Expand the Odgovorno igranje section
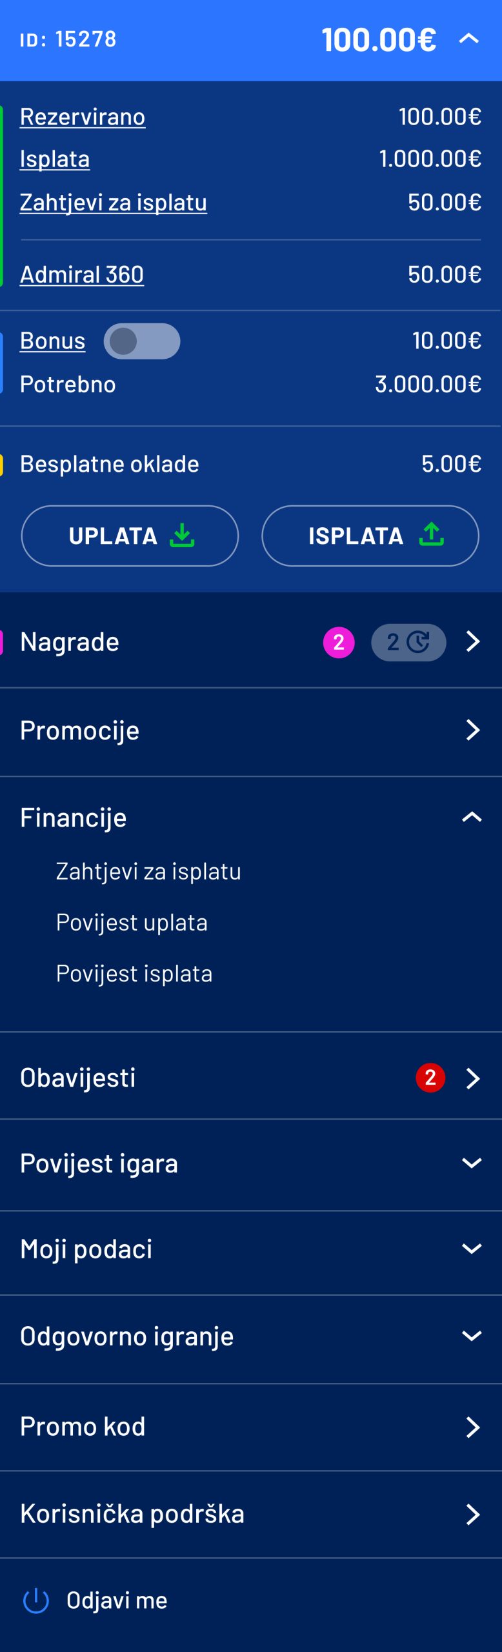This screenshot has height=1652, width=502. tap(472, 1336)
